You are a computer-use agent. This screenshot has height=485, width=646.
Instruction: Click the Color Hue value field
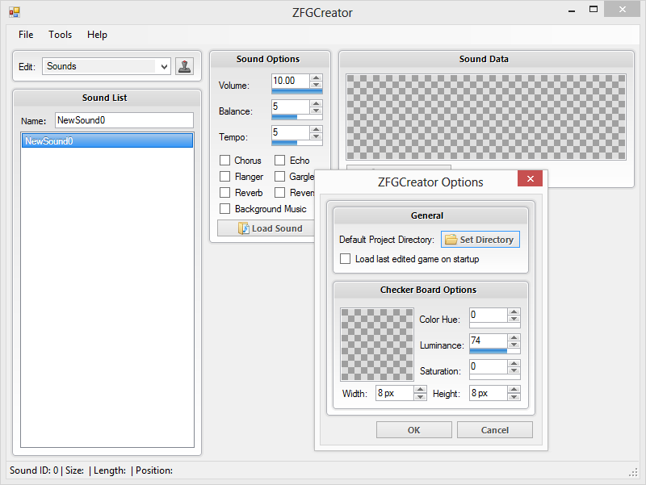[489, 315]
